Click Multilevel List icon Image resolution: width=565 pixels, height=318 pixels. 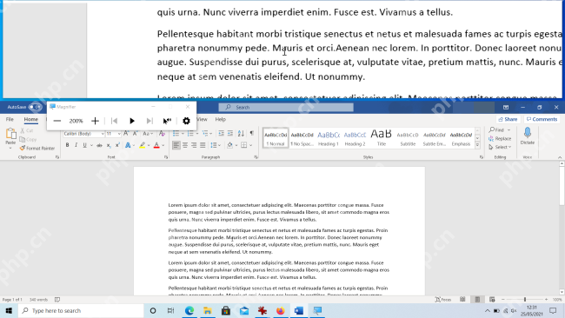(205, 134)
